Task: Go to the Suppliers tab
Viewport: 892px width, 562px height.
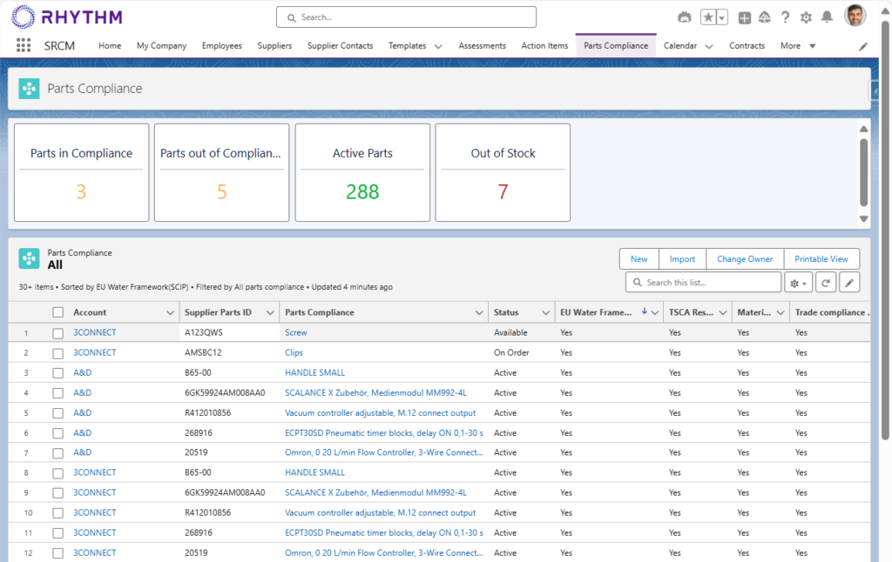Action: 274,46
